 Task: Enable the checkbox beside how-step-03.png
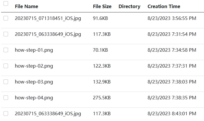click(6, 82)
